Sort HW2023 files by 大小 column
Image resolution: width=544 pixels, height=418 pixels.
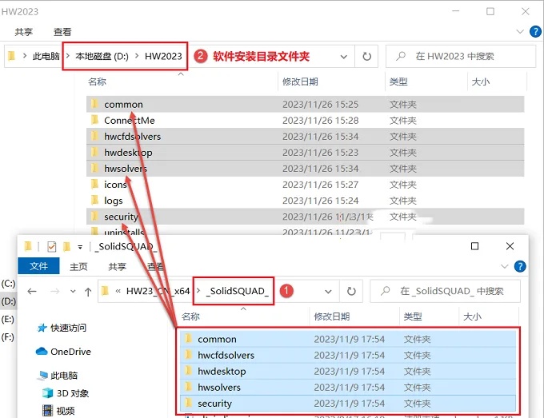click(481, 82)
